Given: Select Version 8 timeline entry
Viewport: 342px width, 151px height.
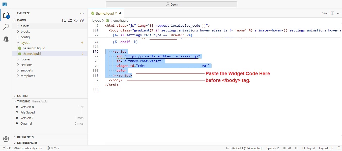Looking at the screenshot, I should 50,107.
